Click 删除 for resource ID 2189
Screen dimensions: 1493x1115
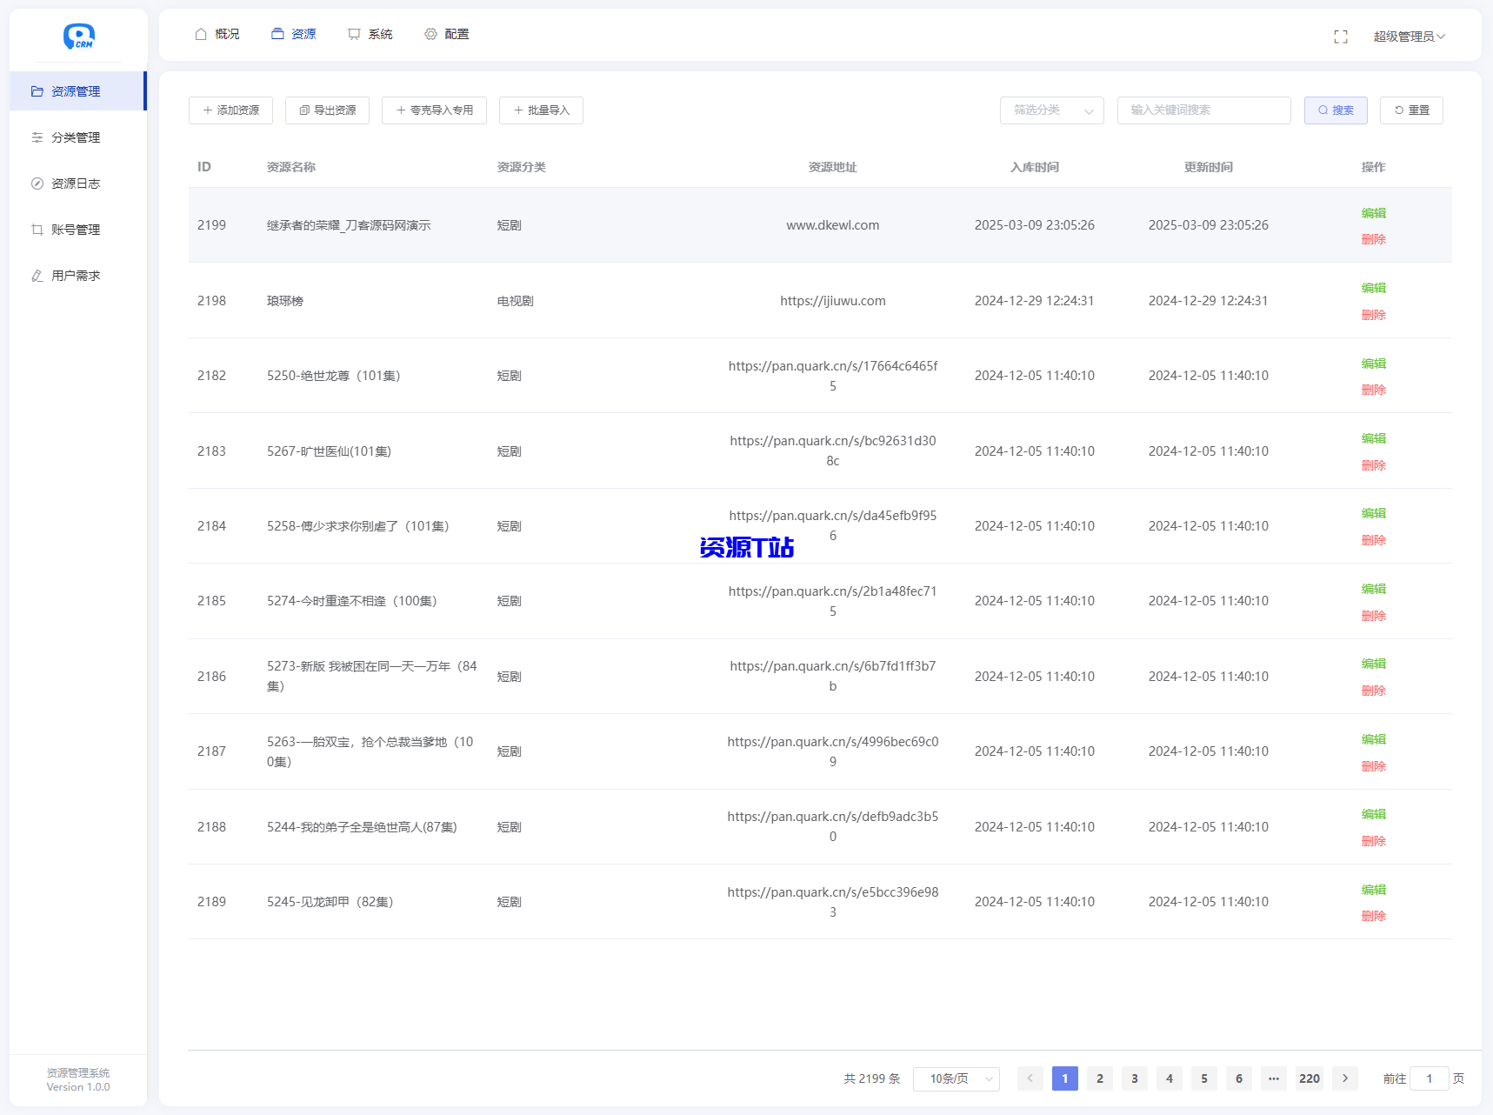(x=1373, y=916)
